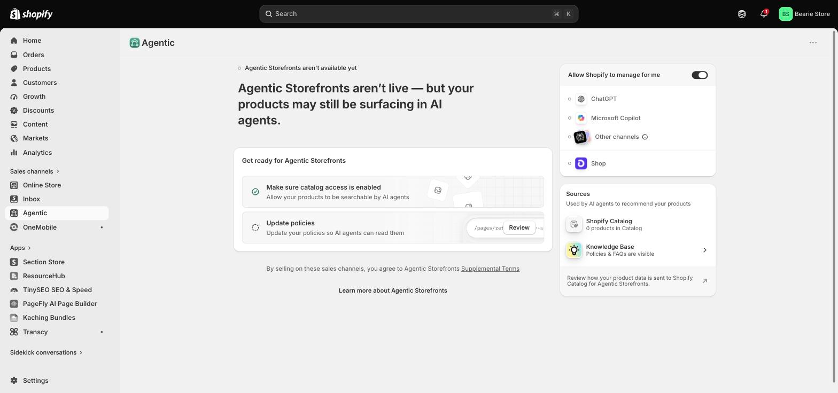Click the PageFly app icon
Image resolution: width=838 pixels, height=393 pixels.
(14, 304)
